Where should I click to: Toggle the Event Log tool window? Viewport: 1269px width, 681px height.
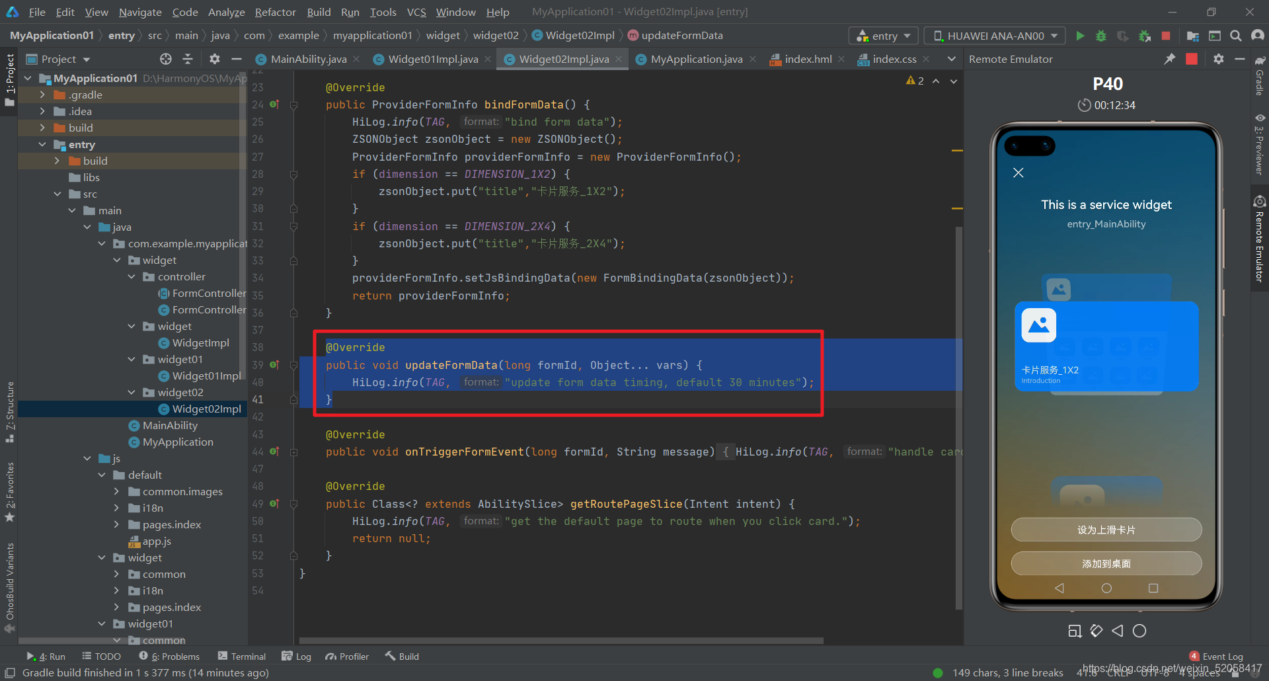pyautogui.click(x=1216, y=657)
